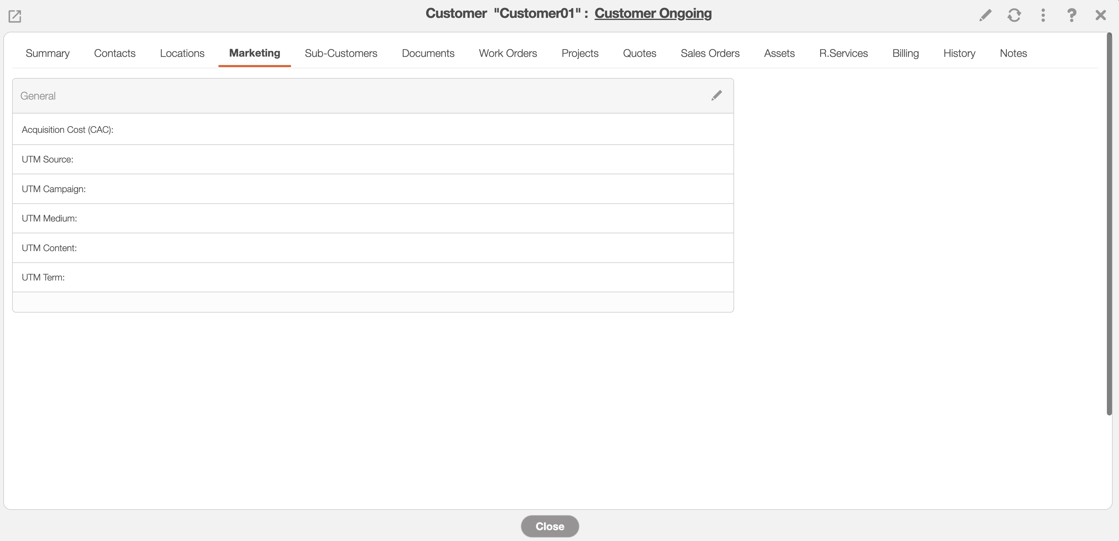The image size is (1119, 541).
Task: View the Work Orders tab
Action: click(x=508, y=53)
